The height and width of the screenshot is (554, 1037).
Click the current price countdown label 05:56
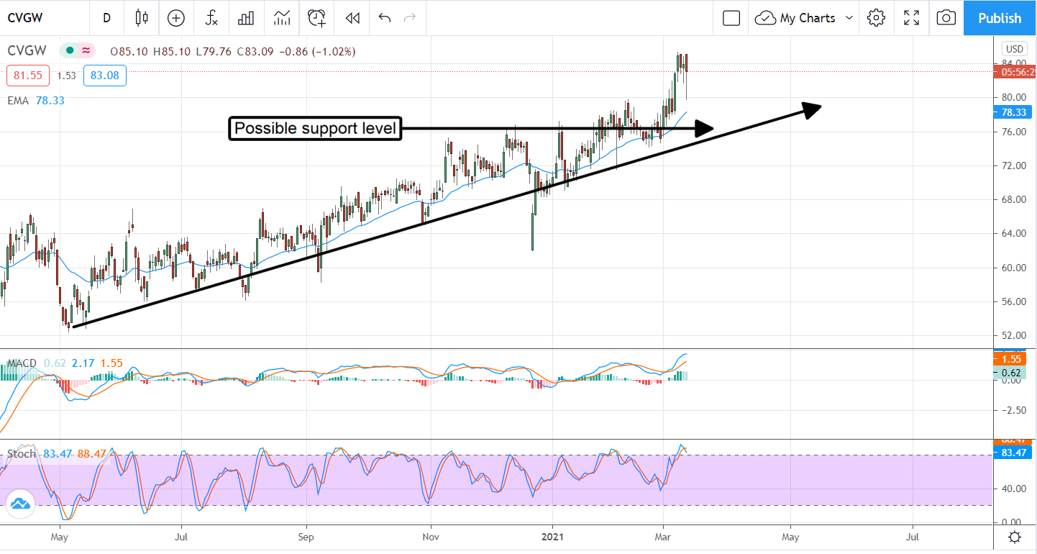coord(1015,72)
